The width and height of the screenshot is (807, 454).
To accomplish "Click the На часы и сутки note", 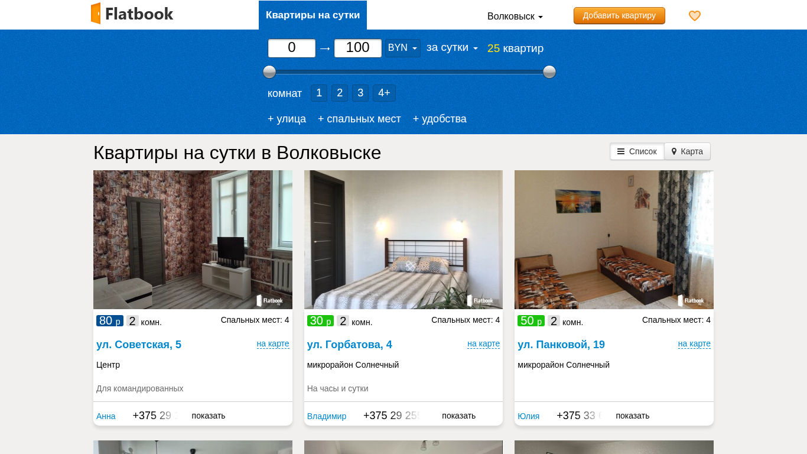I will click(338, 388).
